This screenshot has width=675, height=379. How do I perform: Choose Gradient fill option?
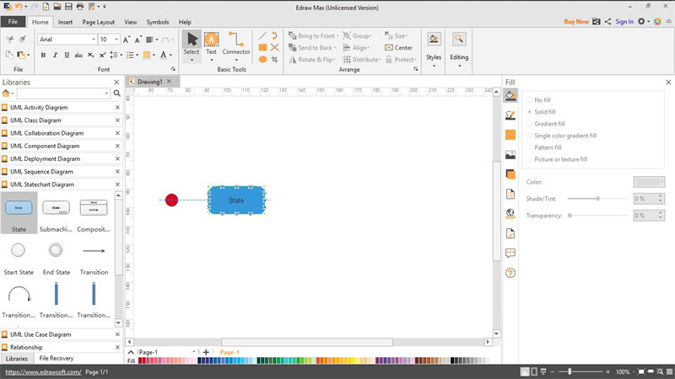pos(529,123)
